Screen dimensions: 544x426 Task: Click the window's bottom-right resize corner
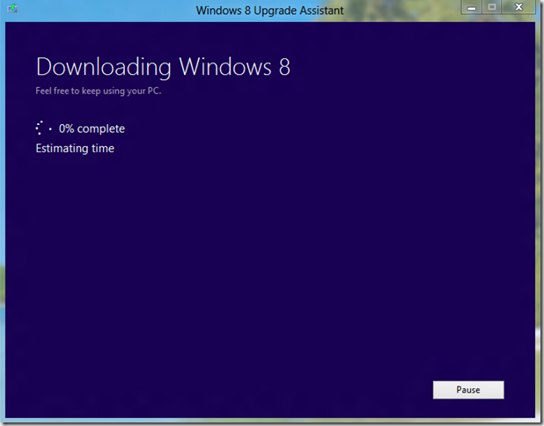point(537,421)
